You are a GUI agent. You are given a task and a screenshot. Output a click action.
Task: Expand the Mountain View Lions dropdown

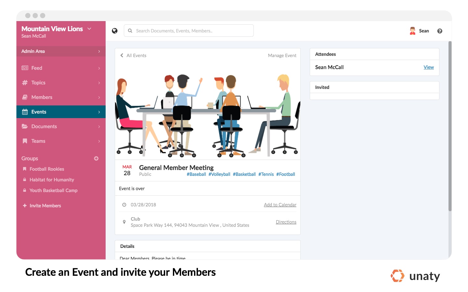pos(89,29)
